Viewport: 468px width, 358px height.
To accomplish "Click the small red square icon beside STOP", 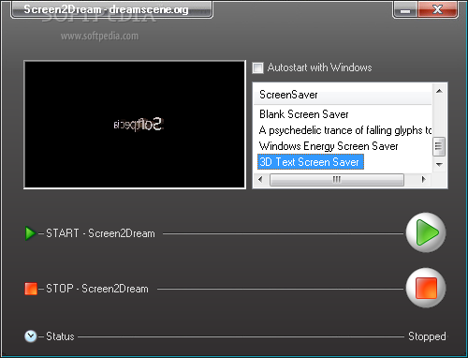I will tap(31, 289).
